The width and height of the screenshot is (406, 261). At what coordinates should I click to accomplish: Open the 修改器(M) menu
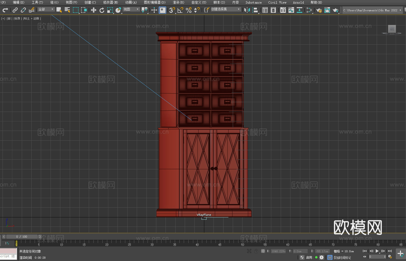click(111, 2)
